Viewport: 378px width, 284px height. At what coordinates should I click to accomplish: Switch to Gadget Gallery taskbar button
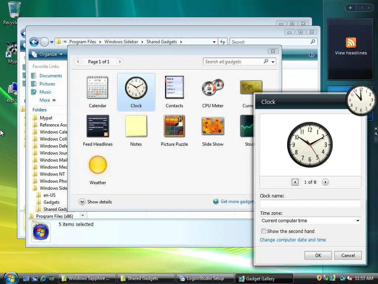[x=264, y=279]
